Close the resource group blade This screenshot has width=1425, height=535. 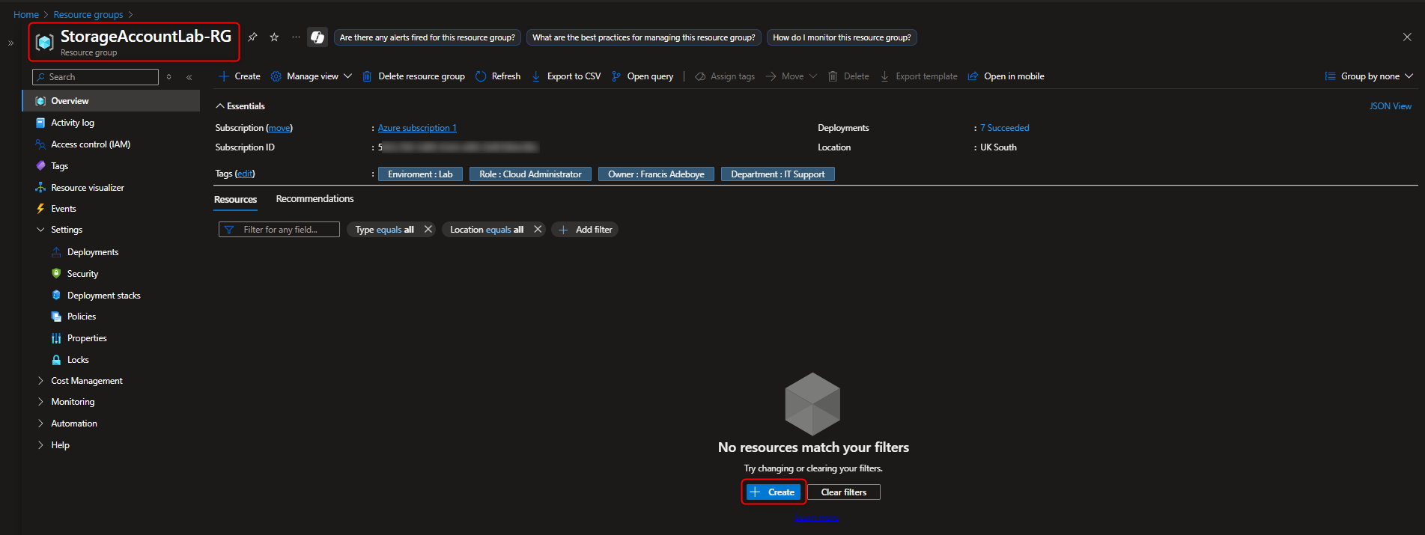coord(1407,37)
